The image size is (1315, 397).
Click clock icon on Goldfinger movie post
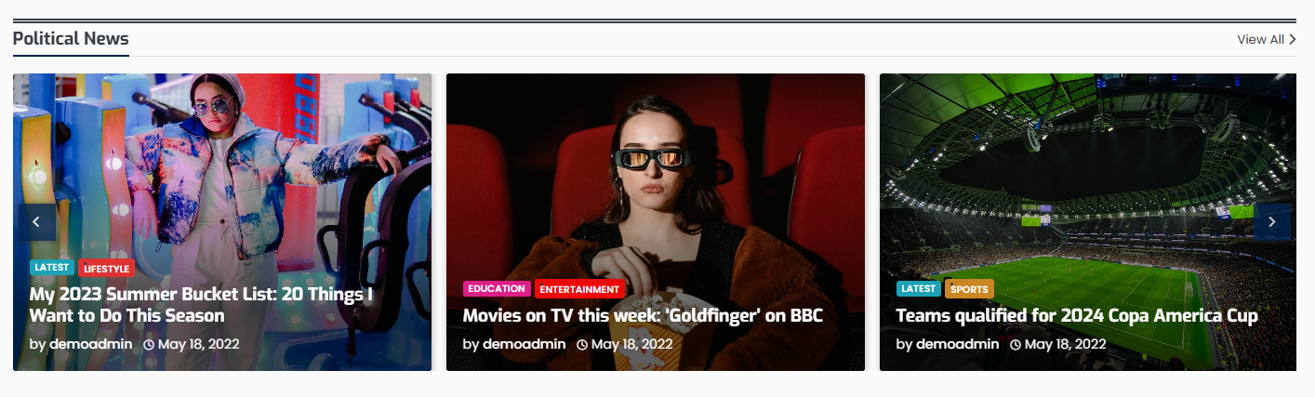pyautogui.click(x=582, y=344)
